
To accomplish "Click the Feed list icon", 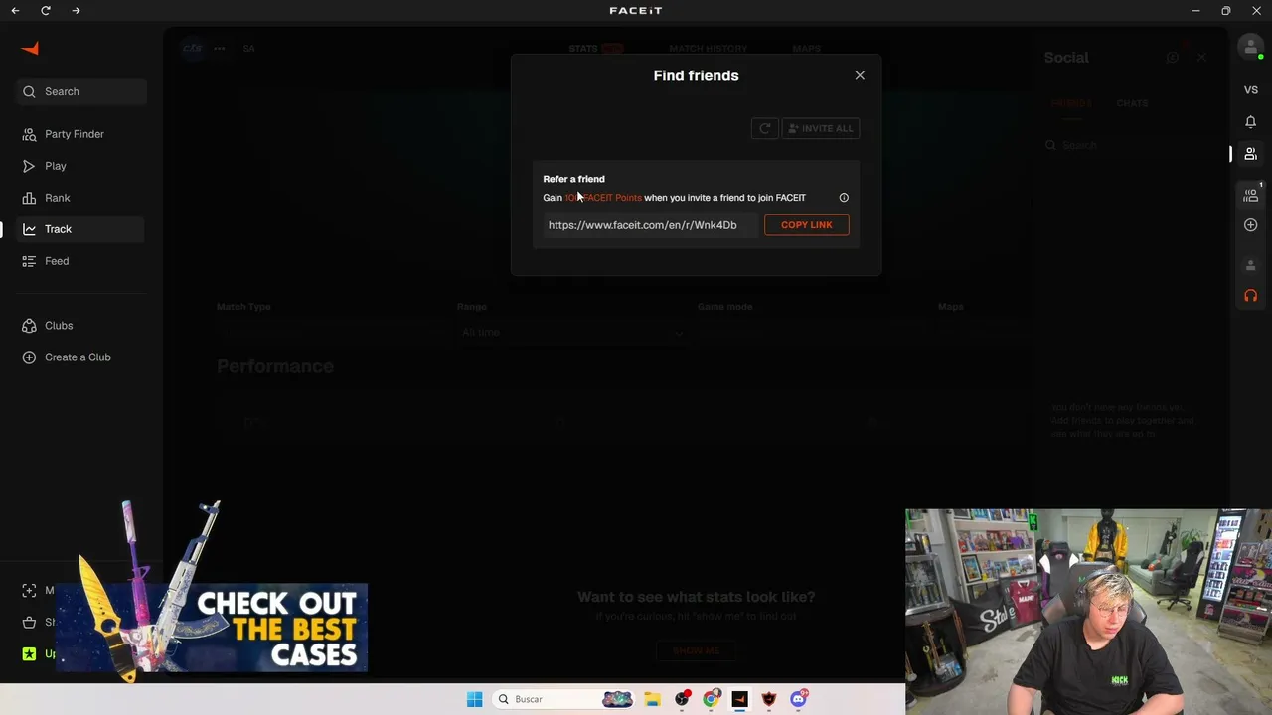I will [x=29, y=261].
